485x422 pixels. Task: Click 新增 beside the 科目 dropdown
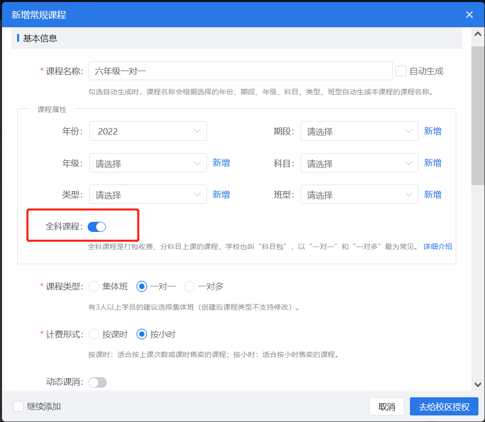tap(433, 162)
